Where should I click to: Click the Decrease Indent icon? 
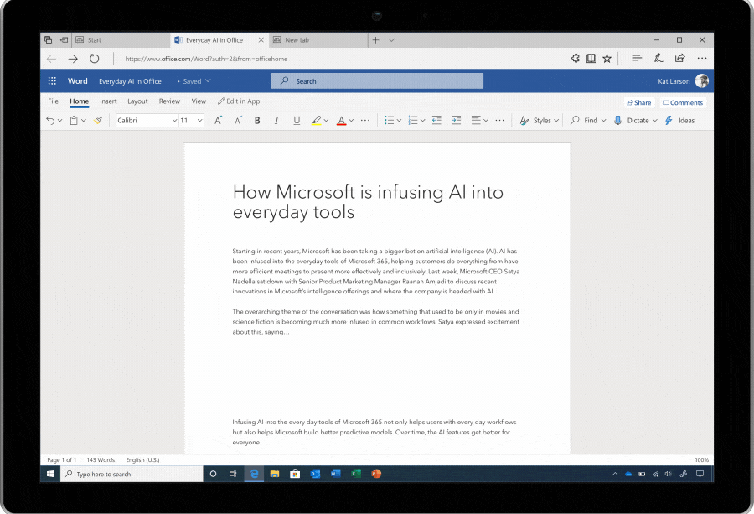pos(436,120)
